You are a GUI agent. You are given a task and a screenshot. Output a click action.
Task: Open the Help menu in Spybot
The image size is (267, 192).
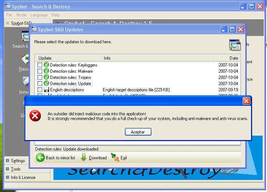point(56,15)
